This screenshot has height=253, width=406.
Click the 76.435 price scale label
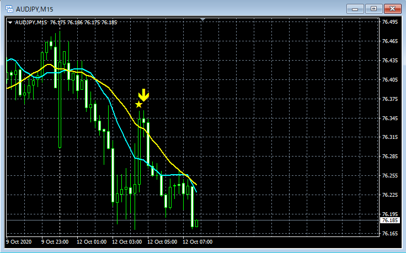pyautogui.click(x=389, y=60)
